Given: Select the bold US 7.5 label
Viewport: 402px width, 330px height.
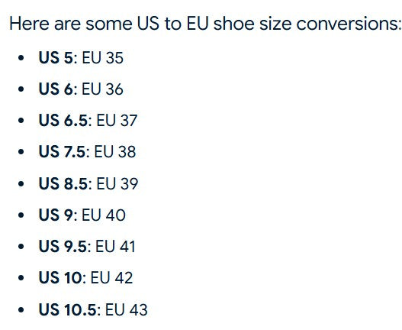Looking at the screenshot, I should click(x=62, y=151).
